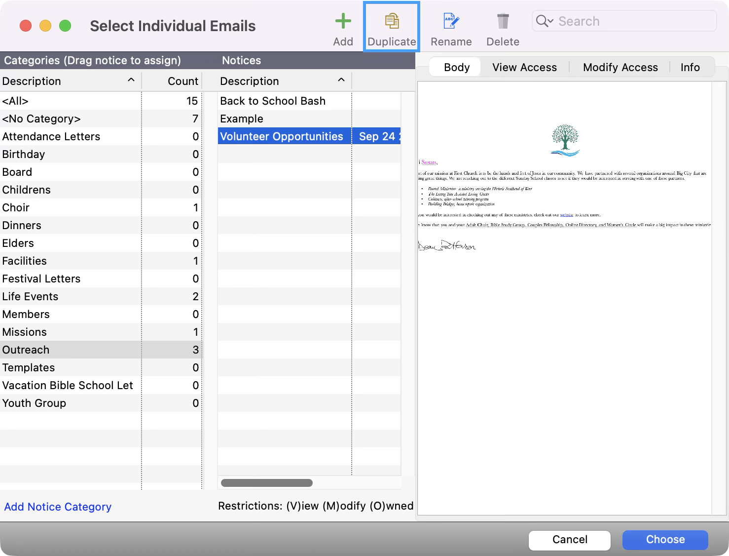
Task: Select the Missions category
Action: coord(101,332)
